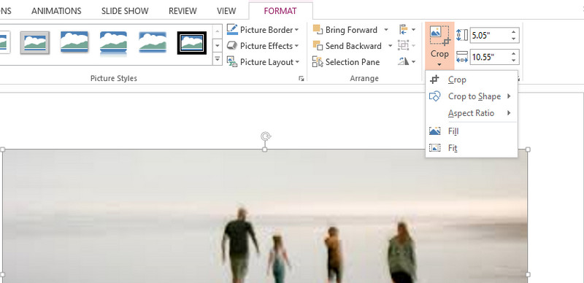Click the rotation handle above the picture
584x283 pixels.
tap(265, 136)
